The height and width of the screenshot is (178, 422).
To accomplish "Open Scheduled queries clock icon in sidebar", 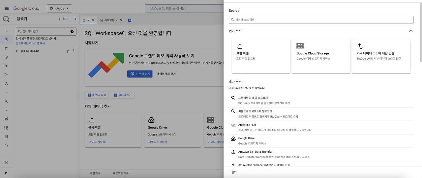I will click(x=6, y=57).
